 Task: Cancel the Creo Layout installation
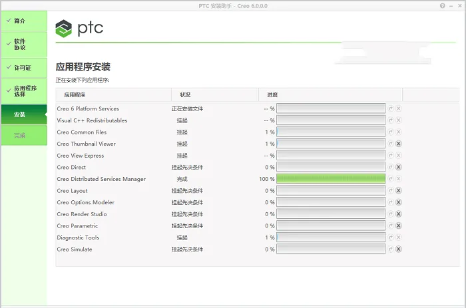(x=399, y=191)
